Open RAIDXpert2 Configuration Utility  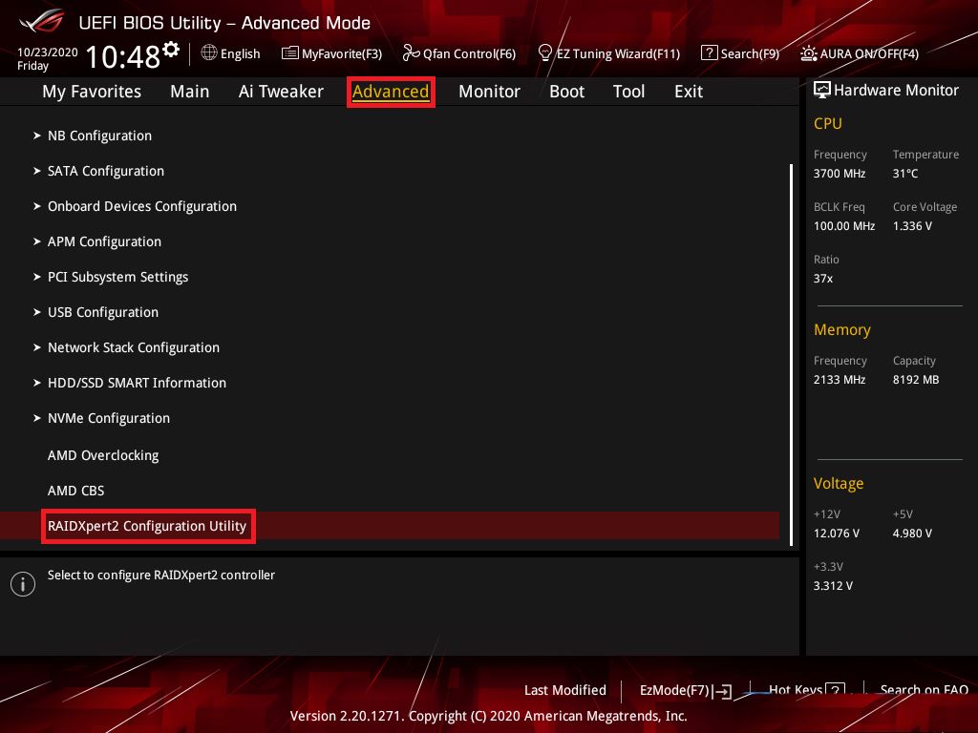(x=148, y=526)
